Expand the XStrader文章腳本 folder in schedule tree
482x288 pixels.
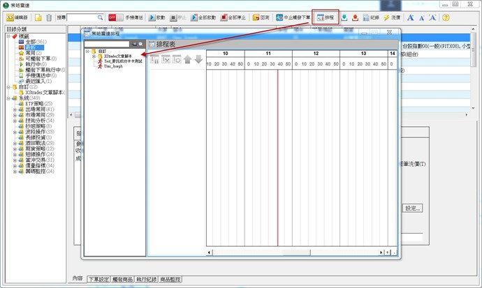(x=94, y=56)
